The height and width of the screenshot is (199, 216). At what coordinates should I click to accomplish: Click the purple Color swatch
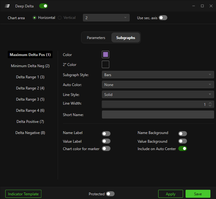[x=105, y=55]
